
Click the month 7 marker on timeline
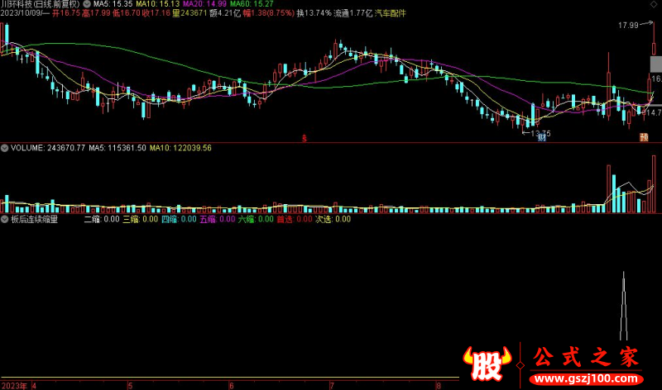point(332,385)
